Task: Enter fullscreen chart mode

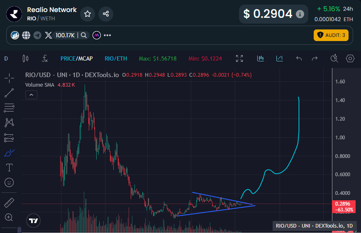Action: coord(239,58)
